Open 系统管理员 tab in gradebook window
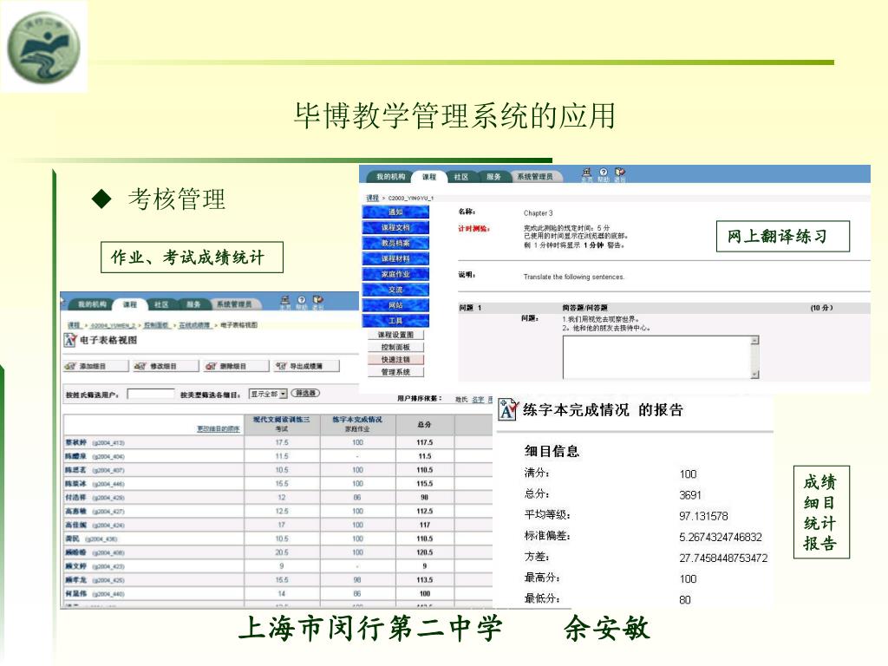 (234, 304)
